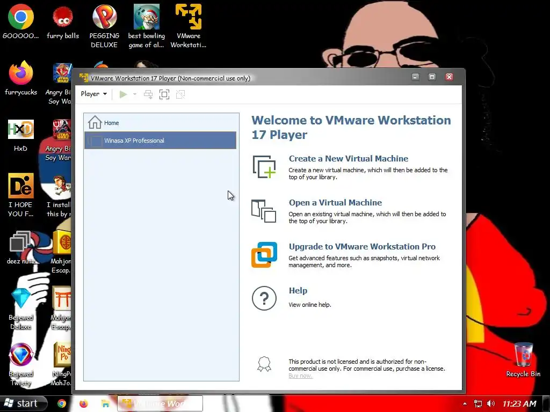The width and height of the screenshot is (550, 412).
Task: Launch Firefox from the taskbar
Action: (83, 403)
